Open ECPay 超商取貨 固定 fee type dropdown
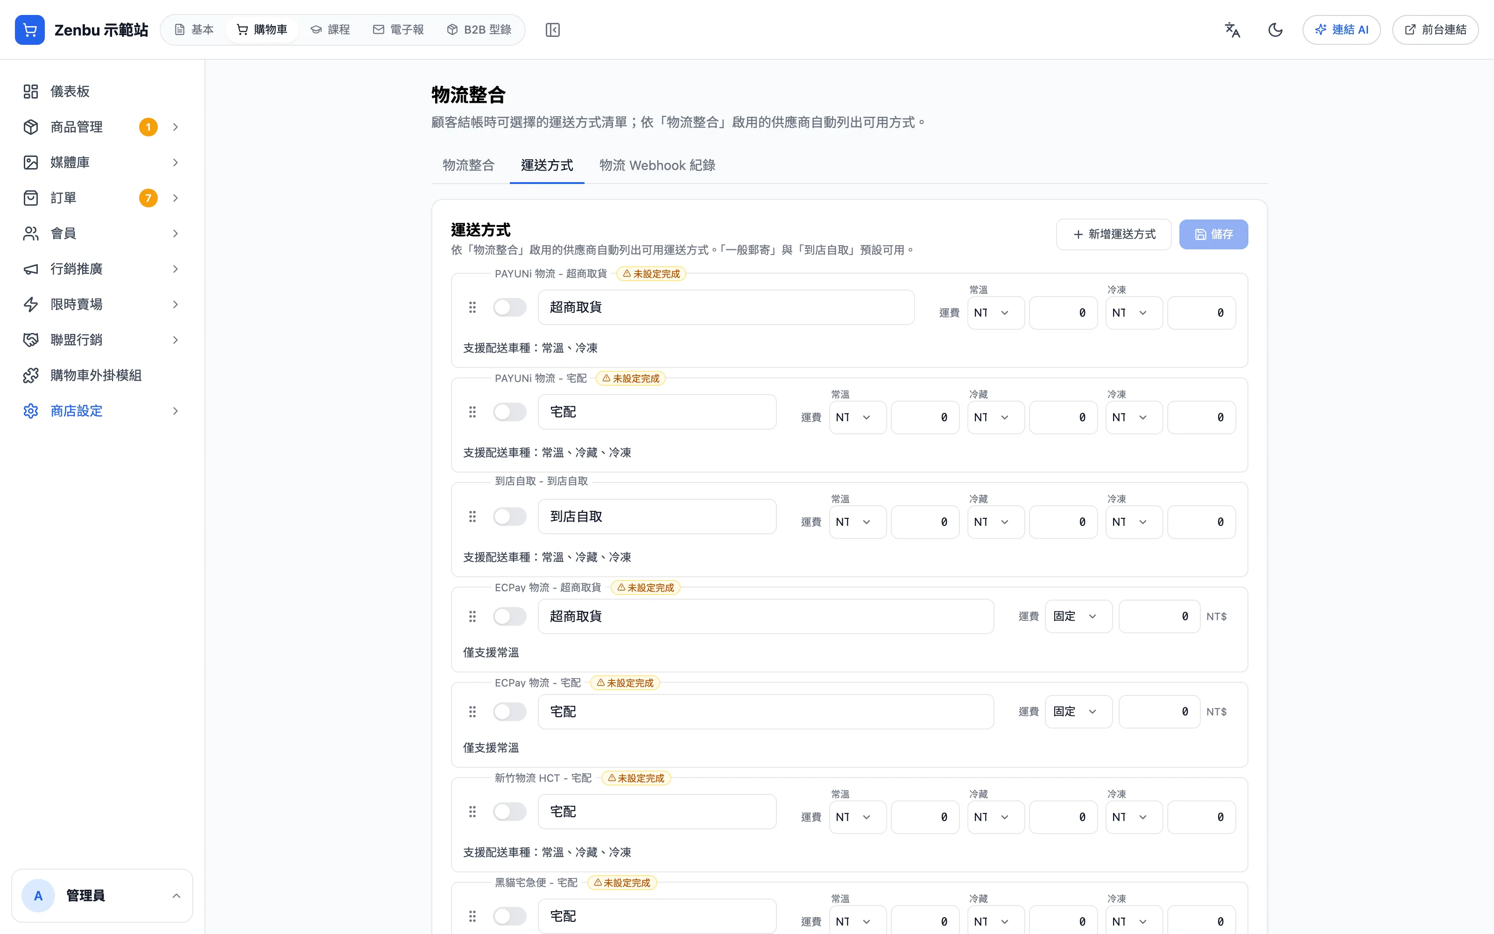Viewport: 1494px width, 934px height. point(1078,616)
